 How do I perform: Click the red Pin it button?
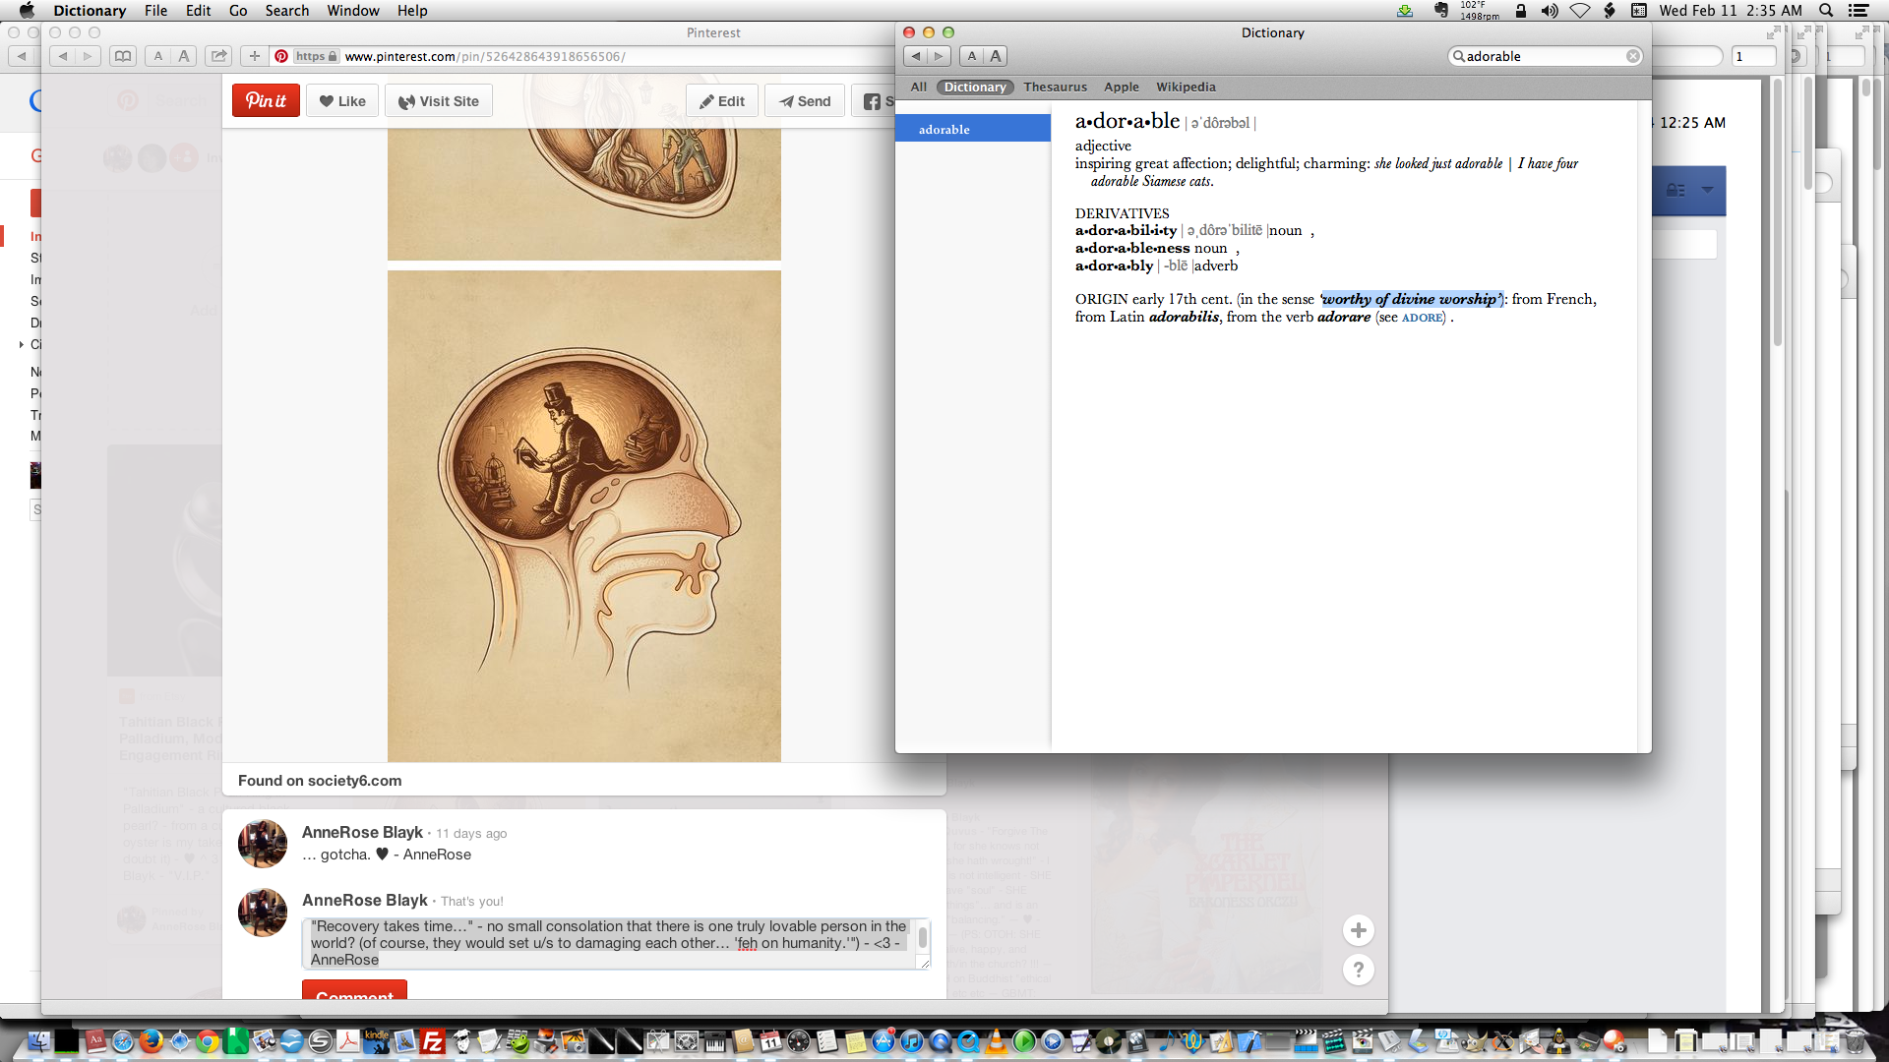coord(266,101)
